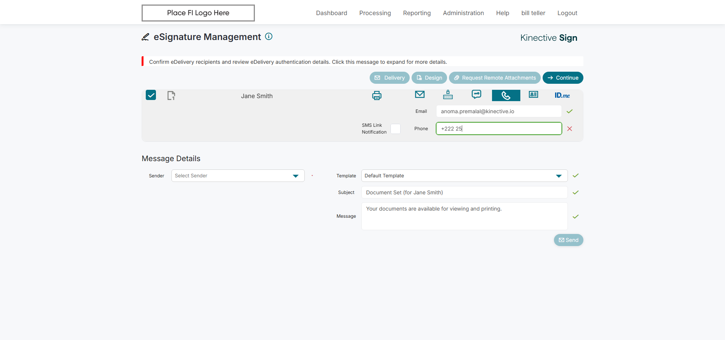Choose the ID card authentication icon
The height and width of the screenshot is (340, 725).
pyautogui.click(x=533, y=94)
